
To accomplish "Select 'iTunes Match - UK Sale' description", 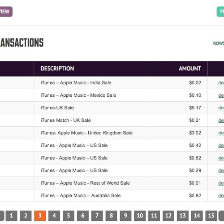I will pyautogui.click(x=65, y=121).
